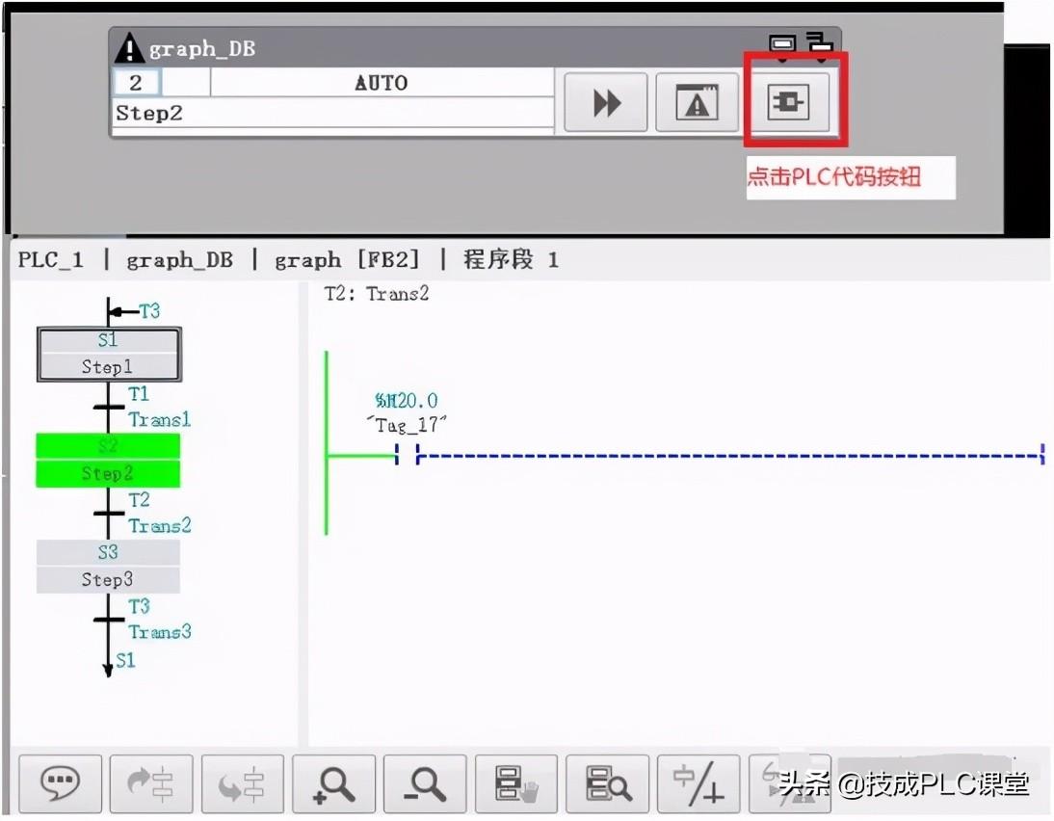The width and height of the screenshot is (1054, 821).
Task: Select active green step S2 Step2
Action: (108, 461)
